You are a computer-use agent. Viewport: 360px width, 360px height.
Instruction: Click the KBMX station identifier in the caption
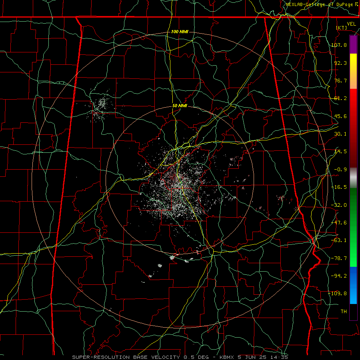click(x=227, y=357)
